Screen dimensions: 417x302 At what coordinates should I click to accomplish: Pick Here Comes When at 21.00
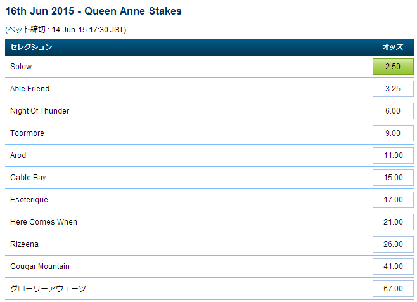(393, 222)
